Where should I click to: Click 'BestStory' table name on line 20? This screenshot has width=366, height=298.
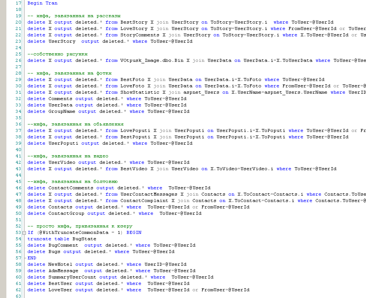pos(134,22)
